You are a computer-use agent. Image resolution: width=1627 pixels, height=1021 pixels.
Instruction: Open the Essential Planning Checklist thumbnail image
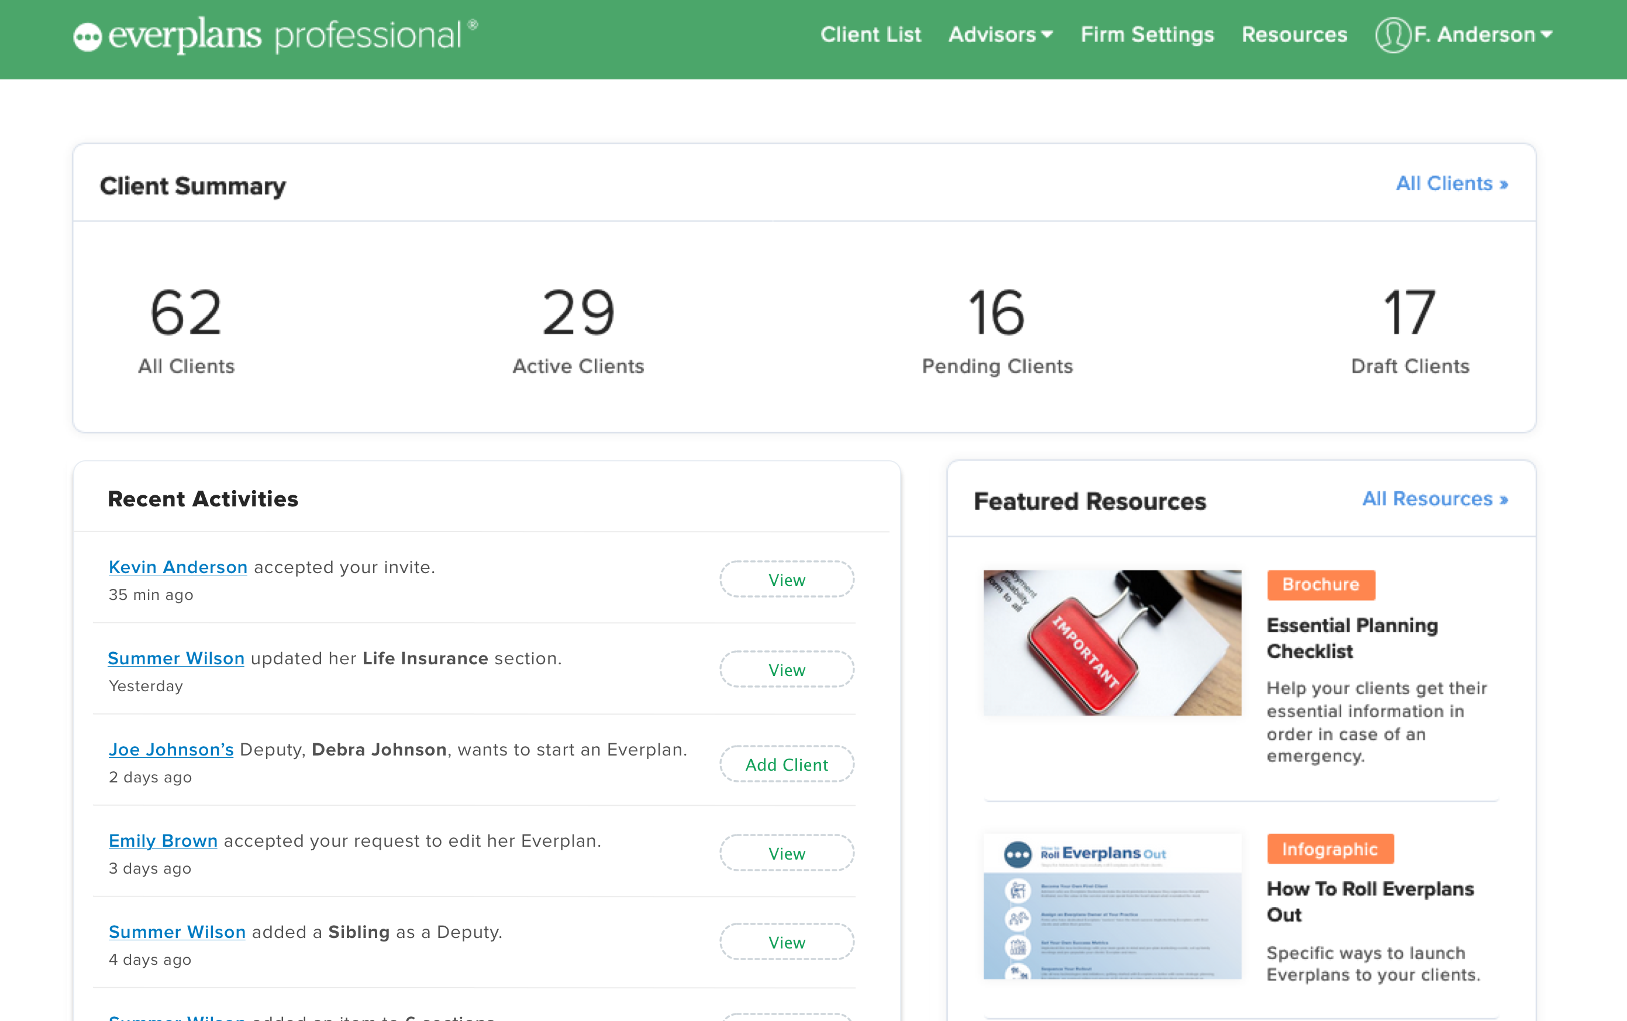point(1112,642)
